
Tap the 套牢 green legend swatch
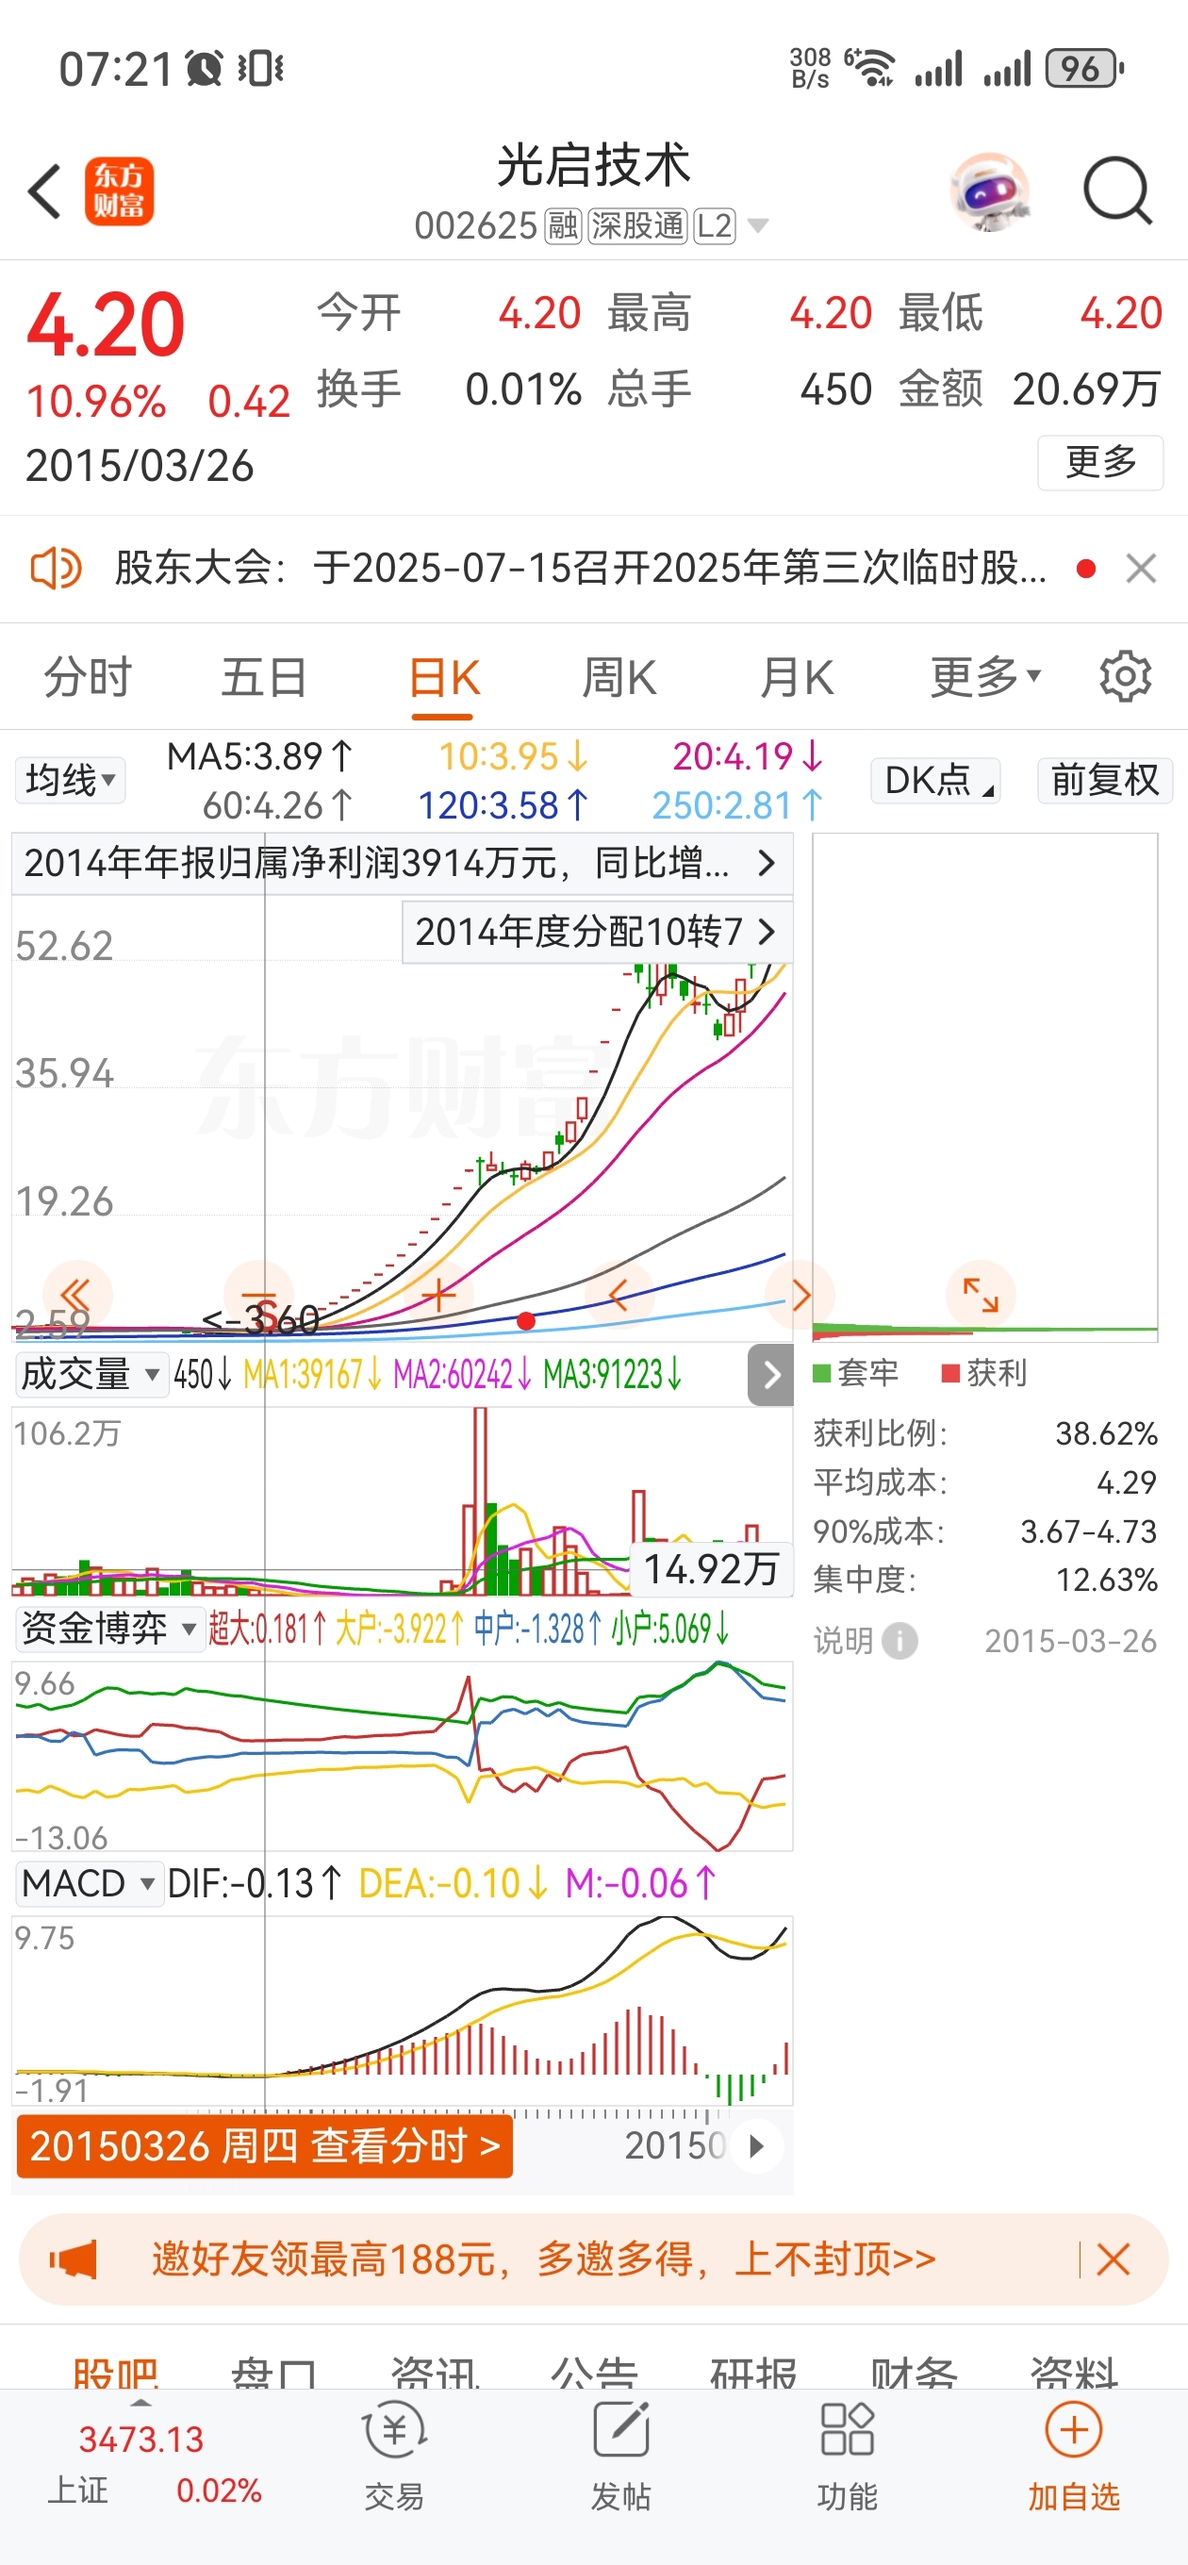pyautogui.click(x=821, y=1374)
